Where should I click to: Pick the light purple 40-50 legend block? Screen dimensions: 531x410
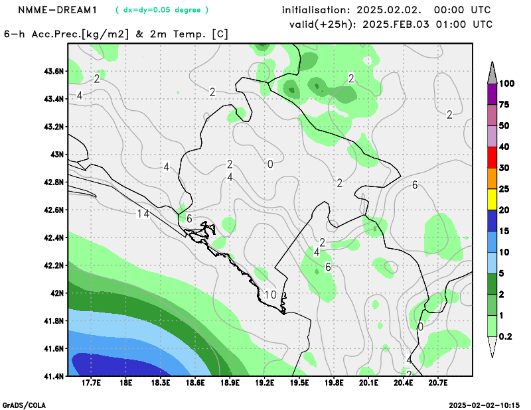pyautogui.click(x=492, y=136)
